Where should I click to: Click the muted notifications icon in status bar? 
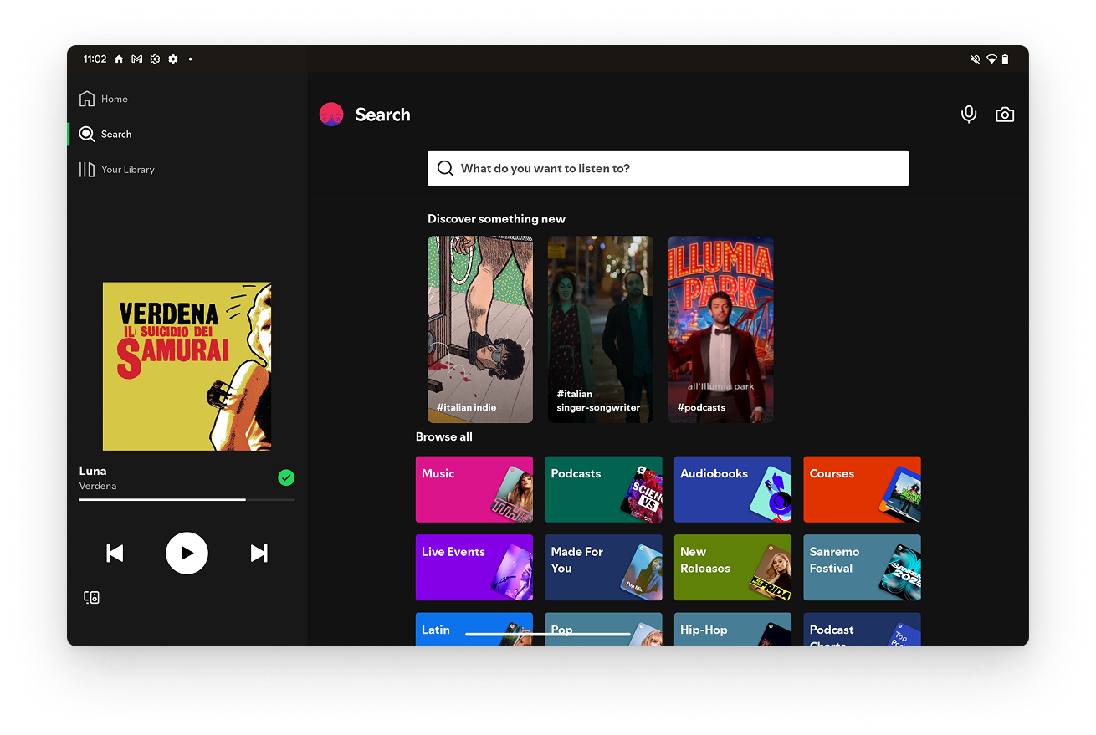click(975, 59)
